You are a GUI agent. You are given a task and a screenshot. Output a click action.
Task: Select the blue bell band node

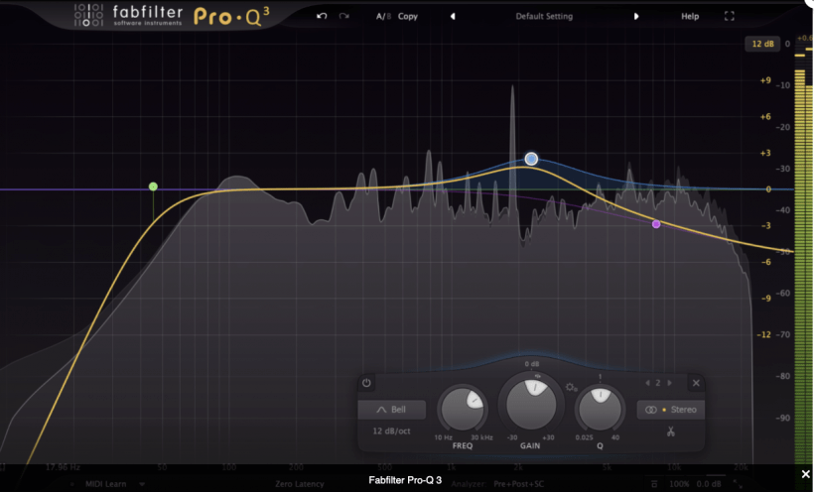pos(530,159)
